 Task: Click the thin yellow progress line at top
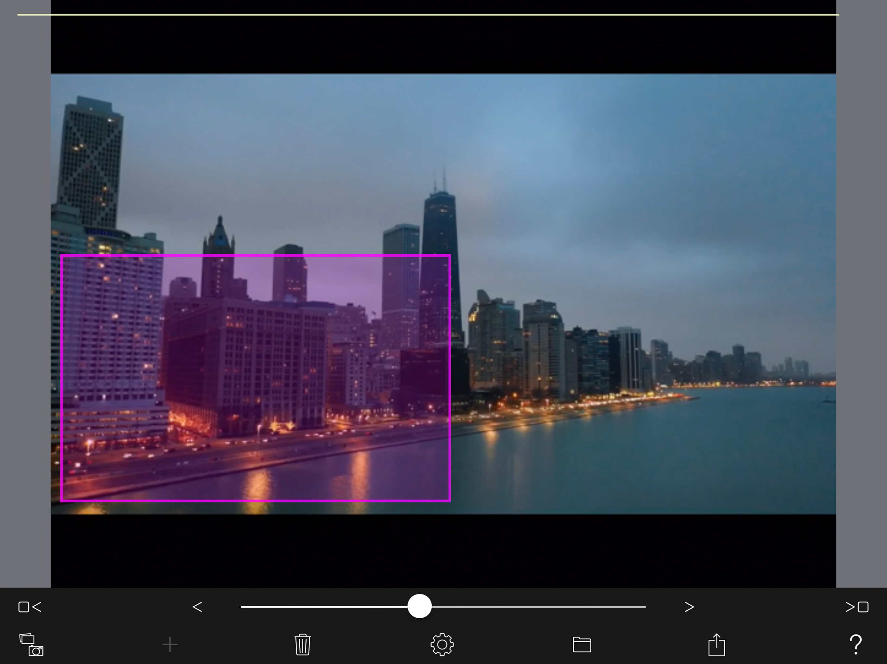(x=428, y=15)
